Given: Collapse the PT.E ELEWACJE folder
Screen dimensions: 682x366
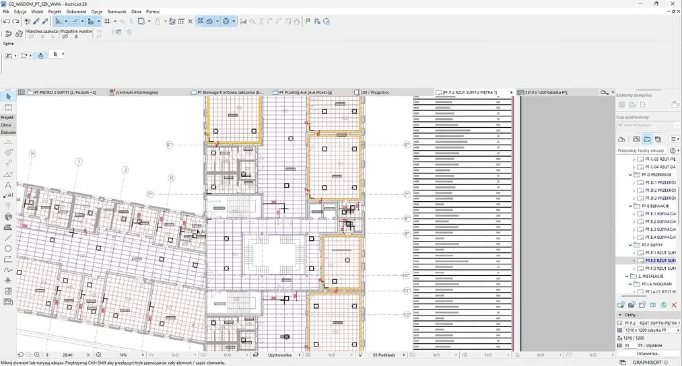Looking at the screenshot, I should point(631,206).
